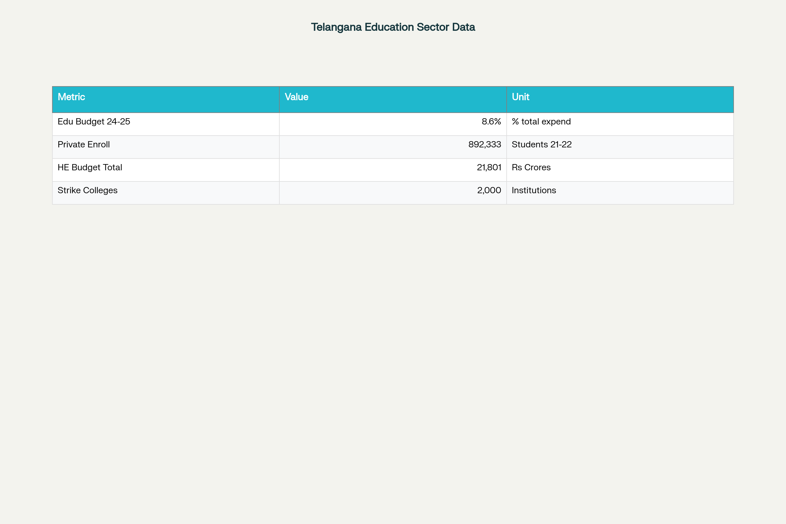
Task: Click the 8.6% value cell
Action: pyautogui.click(x=491, y=122)
